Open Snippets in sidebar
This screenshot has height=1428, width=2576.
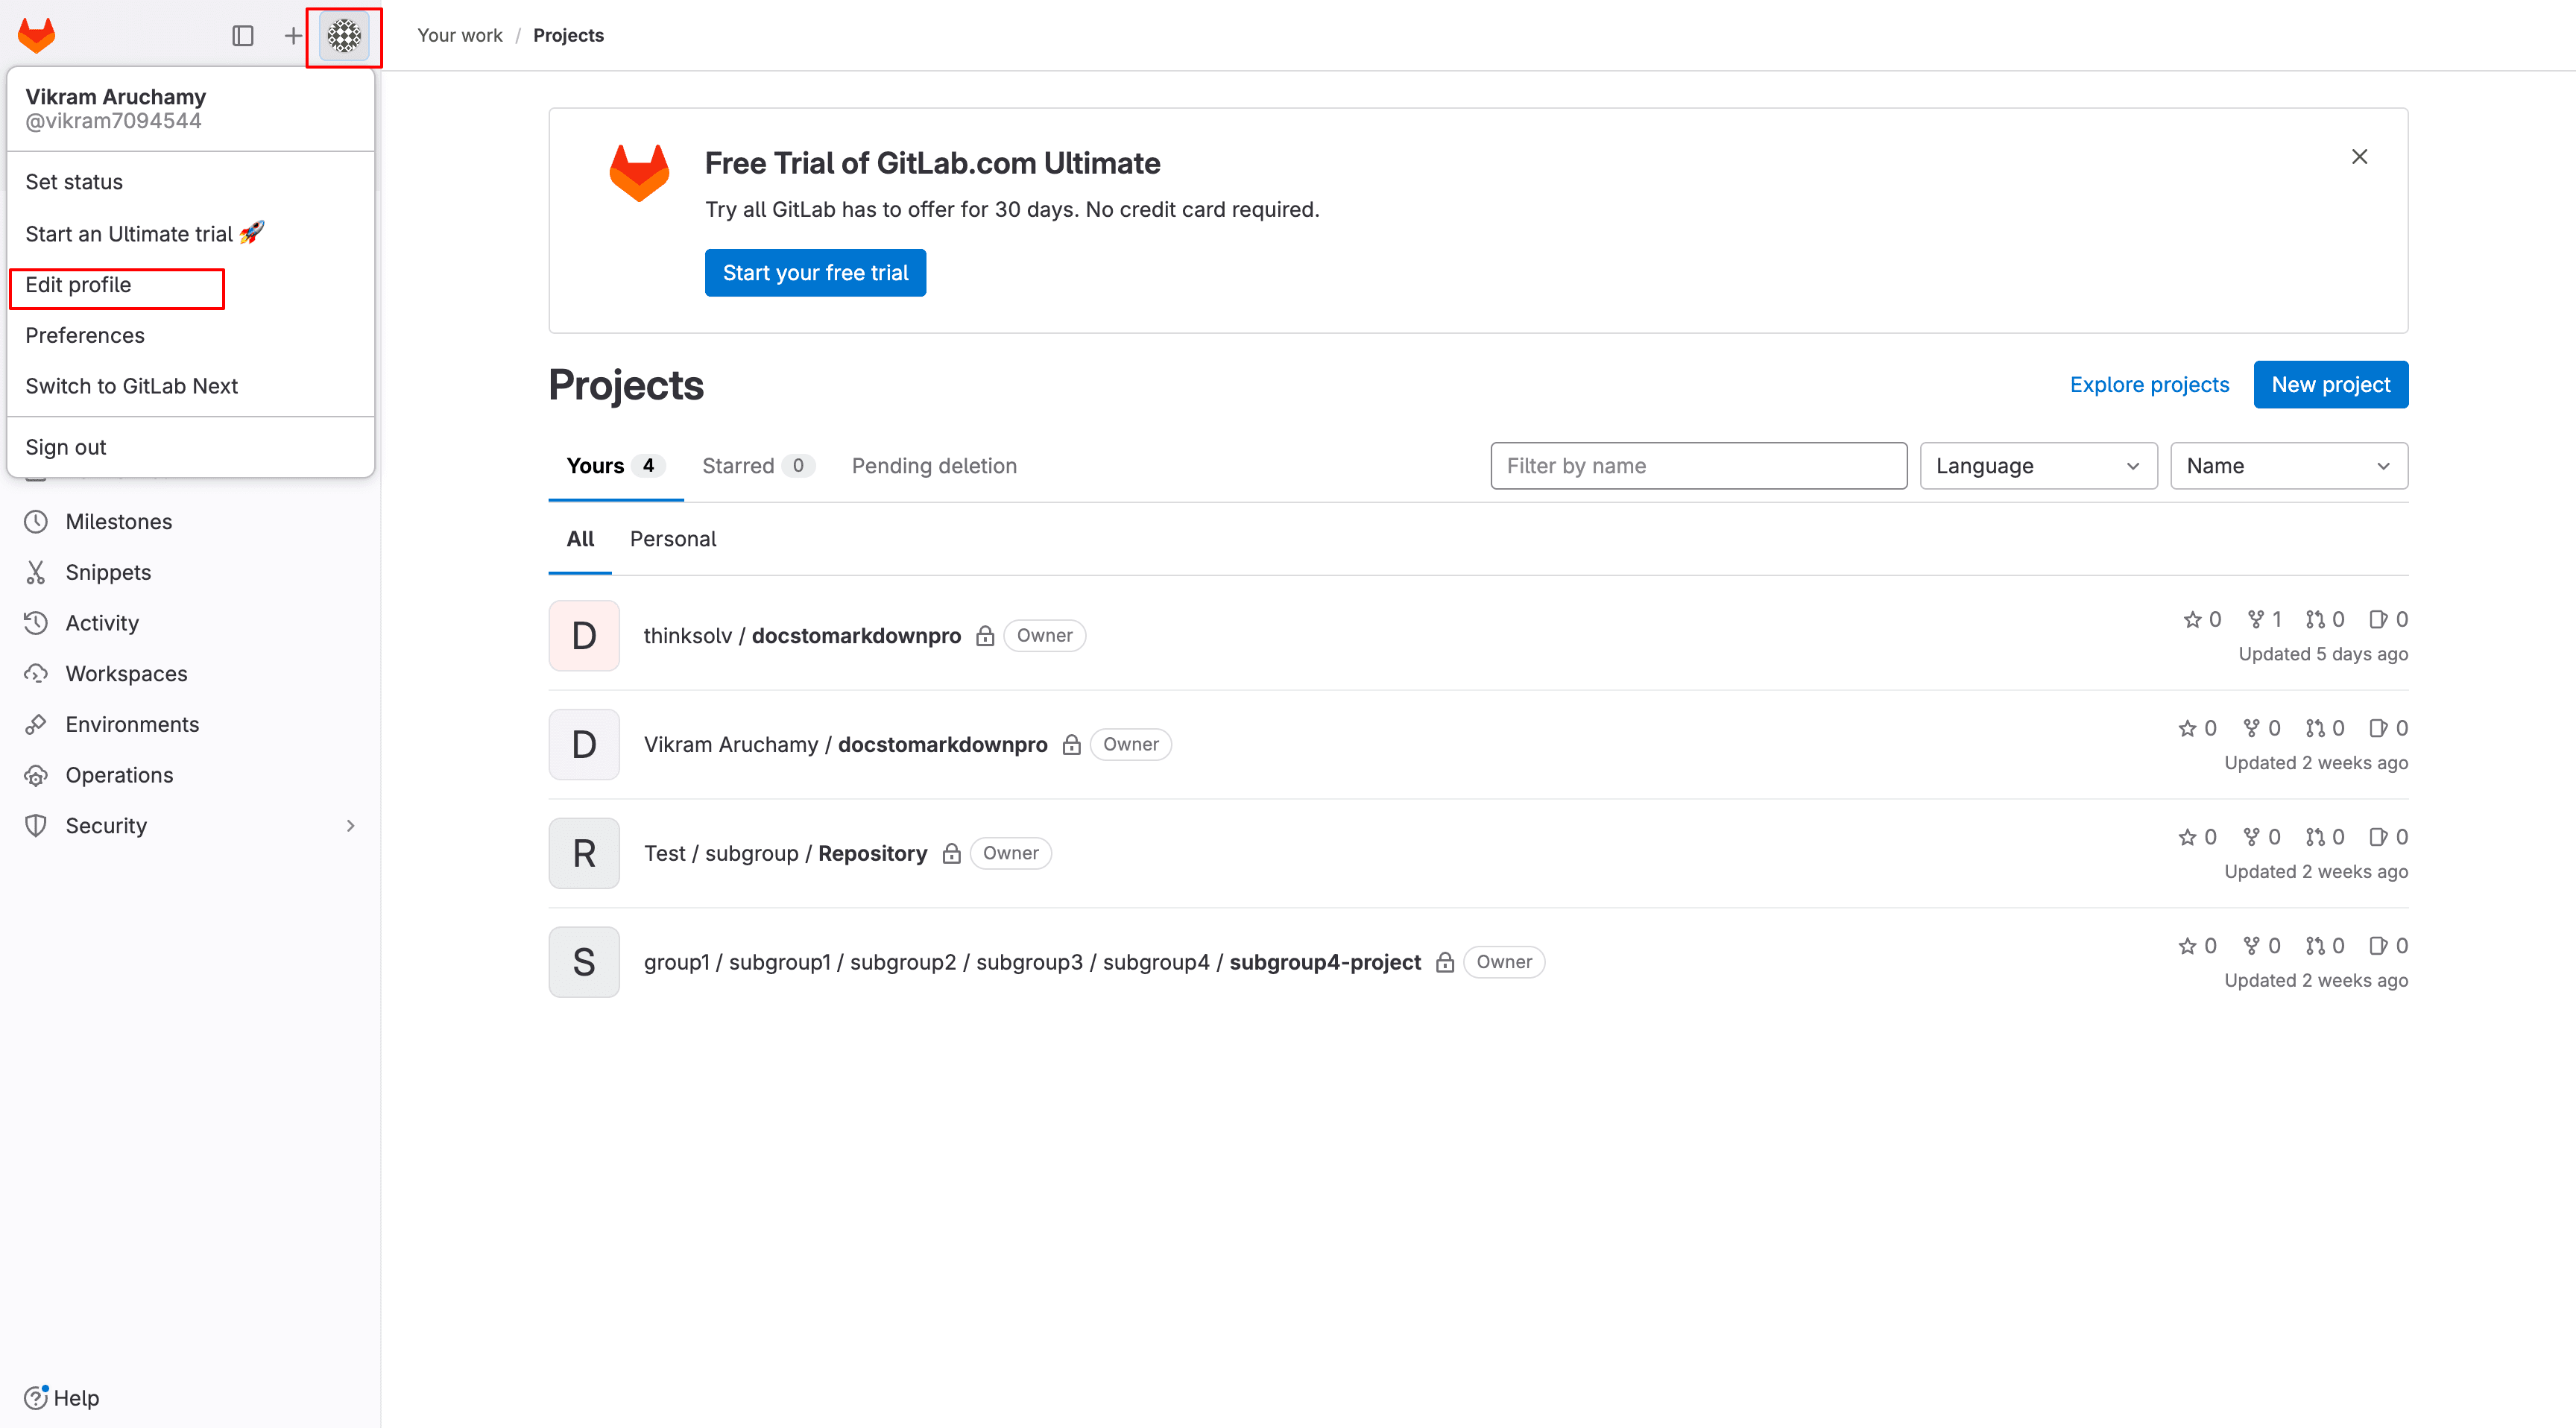pyautogui.click(x=108, y=573)
